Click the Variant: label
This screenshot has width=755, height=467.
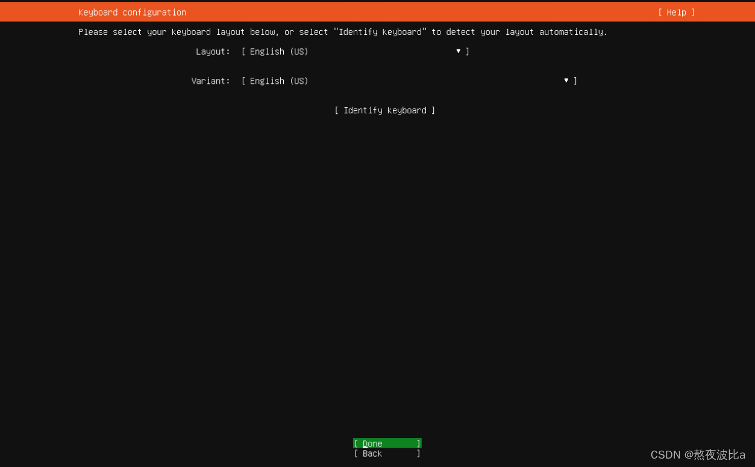[x=210, y=81]
